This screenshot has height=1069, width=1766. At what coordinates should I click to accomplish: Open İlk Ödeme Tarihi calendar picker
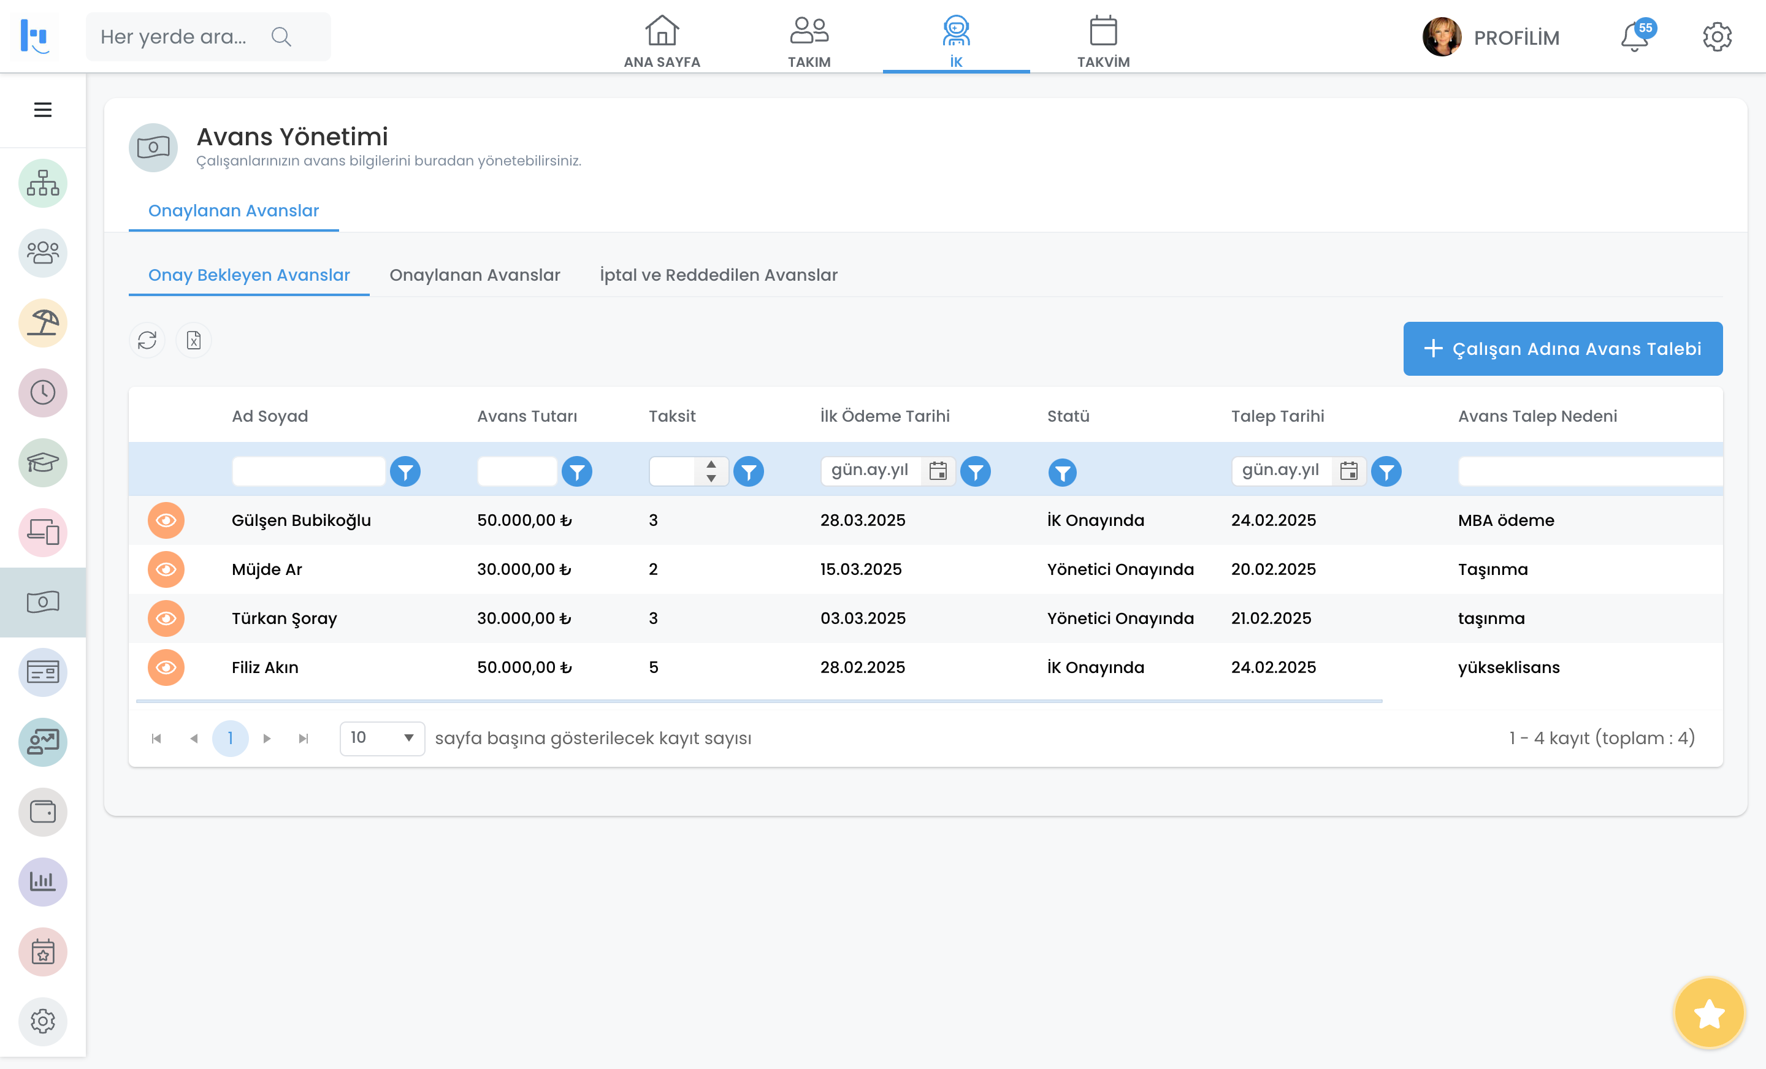tap(938, 471)
